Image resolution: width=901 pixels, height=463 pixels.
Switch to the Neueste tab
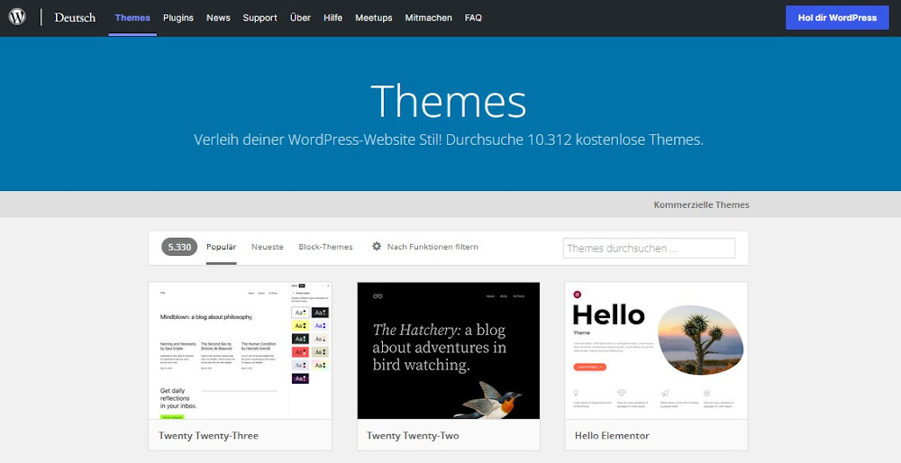(268, 247)
